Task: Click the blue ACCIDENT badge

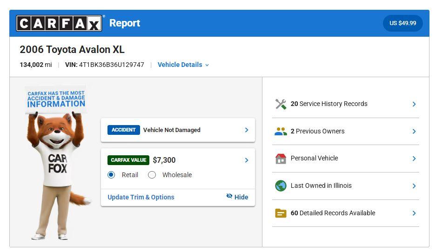Action: tap(123, 130)
